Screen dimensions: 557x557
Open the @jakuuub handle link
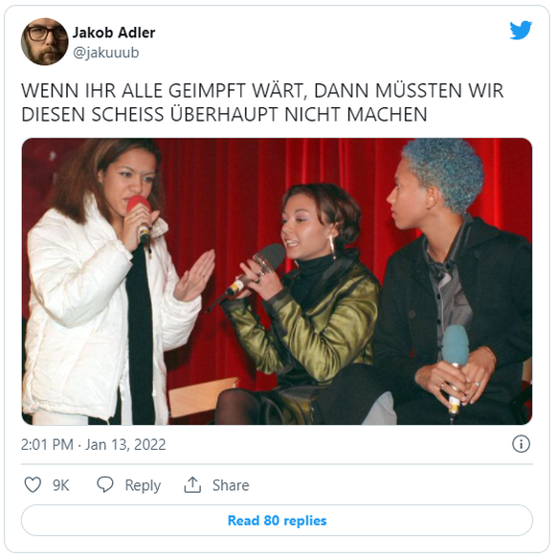pos(106,53)
